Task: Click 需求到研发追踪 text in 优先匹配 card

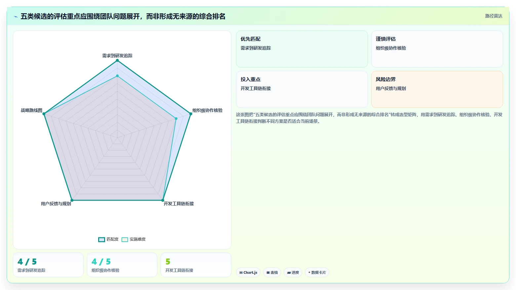Action: 256,48
